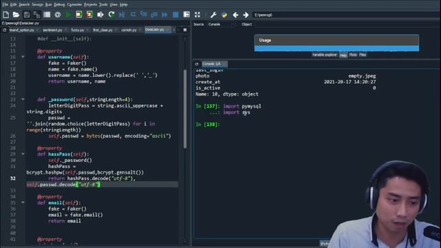Click the New file icon
Viewport: 441px width, 248px height.
(6, 14)
